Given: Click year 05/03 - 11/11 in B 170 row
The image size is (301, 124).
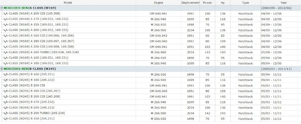Looking at the screenshot, I should pyautogui.click(x=271, y=102).
